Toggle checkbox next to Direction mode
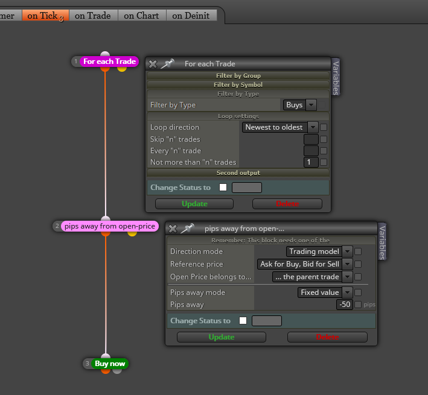The height and width of the screenshot is (395, 428). click(358, 251)
